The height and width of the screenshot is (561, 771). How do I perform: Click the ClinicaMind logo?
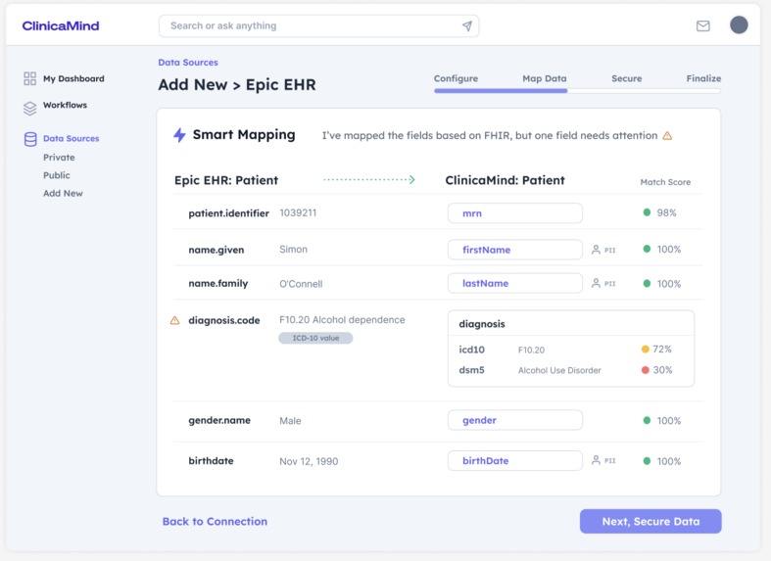61,25
